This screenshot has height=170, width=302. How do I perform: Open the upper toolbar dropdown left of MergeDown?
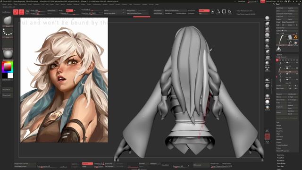click(114, 10)
